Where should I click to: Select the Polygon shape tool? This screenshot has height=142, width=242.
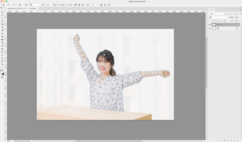click(2, 58)
